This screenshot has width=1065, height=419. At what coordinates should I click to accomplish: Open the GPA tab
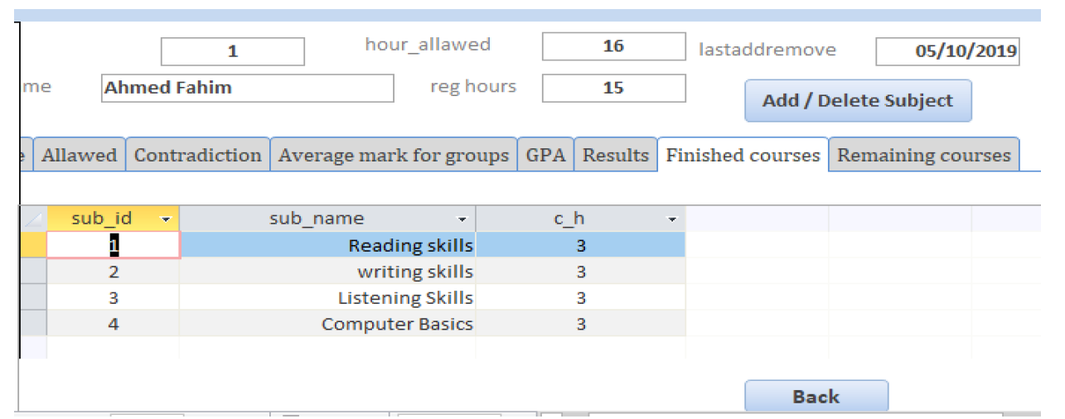[545, 155]
